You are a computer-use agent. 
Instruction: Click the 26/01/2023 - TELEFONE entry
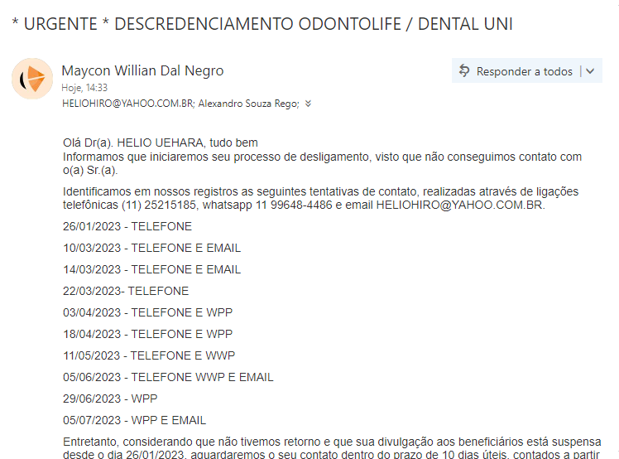point(127,226)
